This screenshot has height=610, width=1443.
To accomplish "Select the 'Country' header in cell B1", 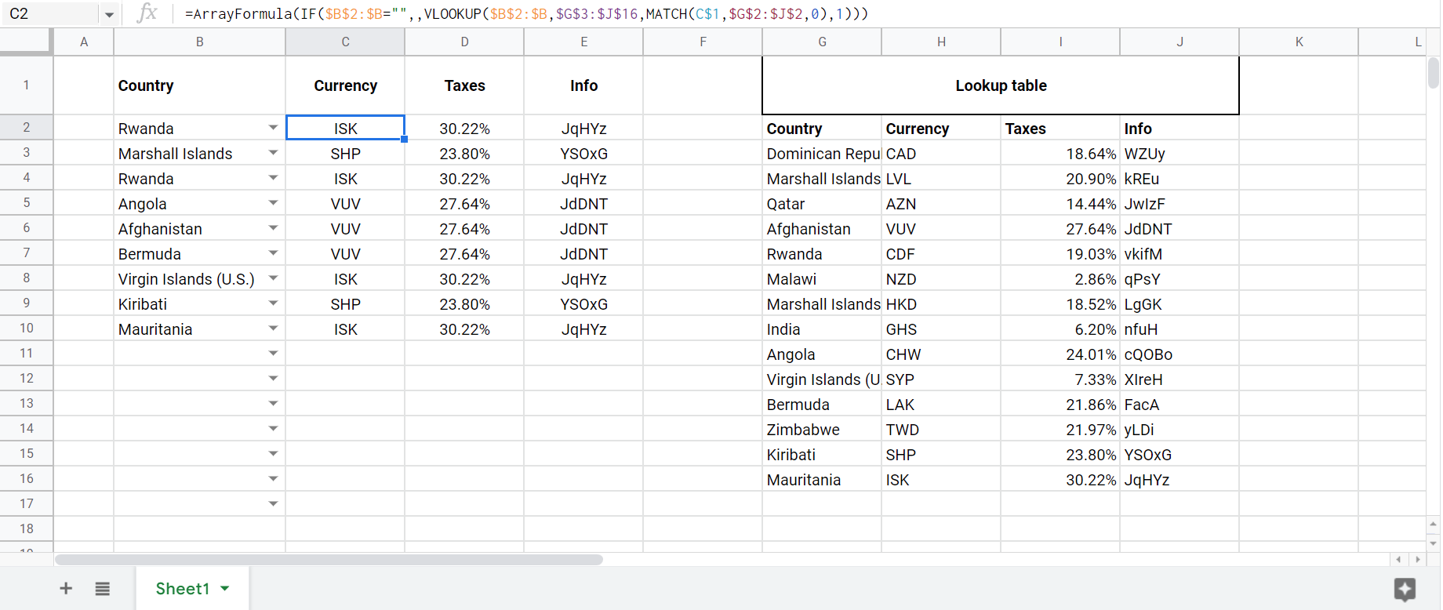I will [x=200, y=85].
